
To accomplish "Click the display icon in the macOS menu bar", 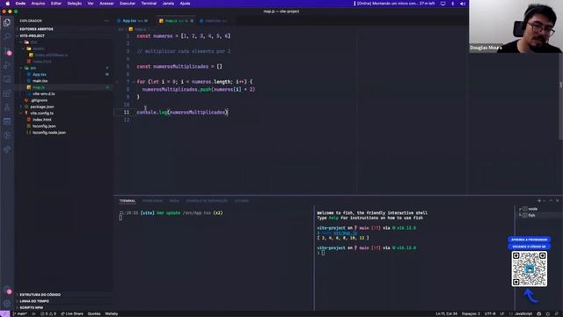I will (443, 4).
